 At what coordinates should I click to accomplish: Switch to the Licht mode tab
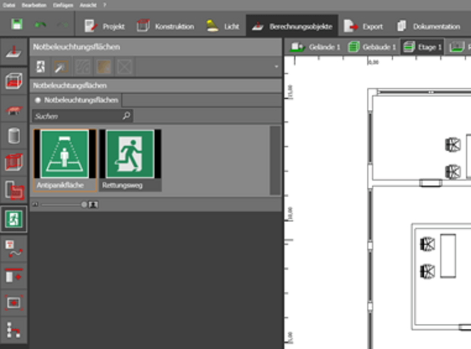(222, 26)
